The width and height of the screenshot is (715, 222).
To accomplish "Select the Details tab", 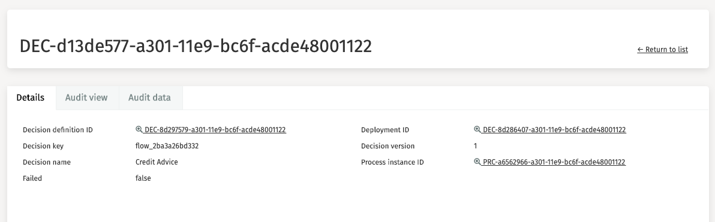I will (31, 98).
